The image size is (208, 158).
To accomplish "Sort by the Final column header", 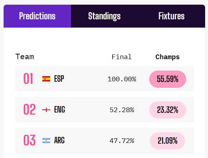I will pos(122,57).
